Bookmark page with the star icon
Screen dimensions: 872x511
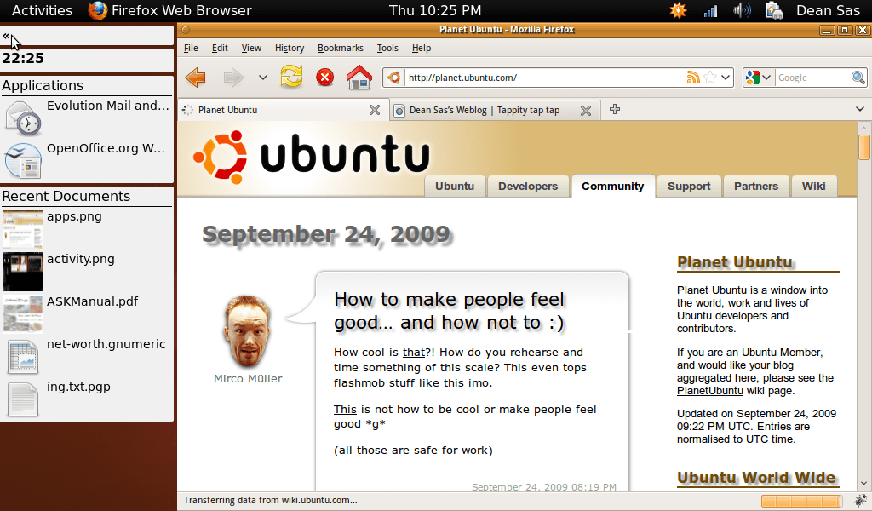point(710,78)
